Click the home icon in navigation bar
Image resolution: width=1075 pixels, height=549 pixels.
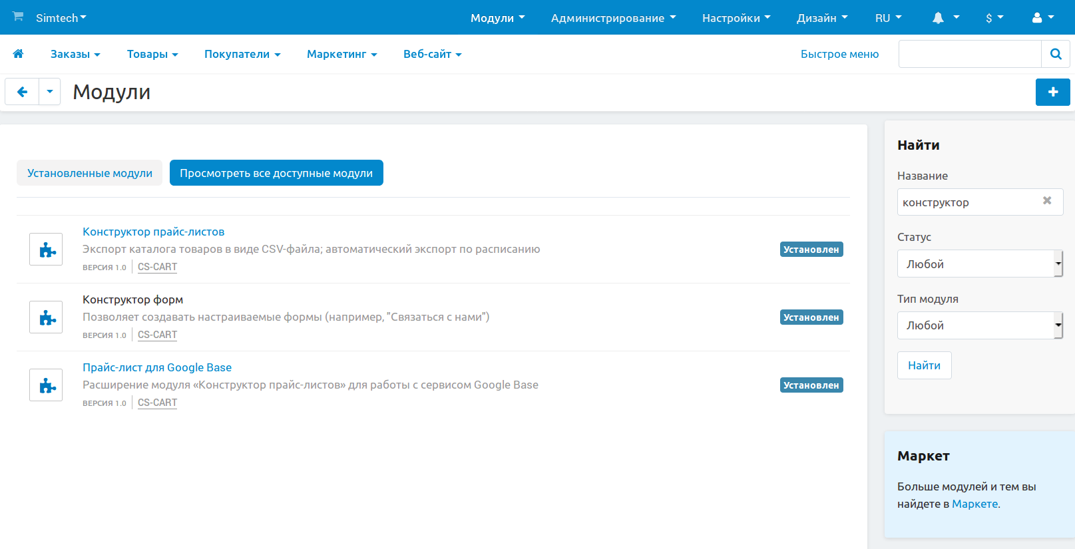(18, 54)
